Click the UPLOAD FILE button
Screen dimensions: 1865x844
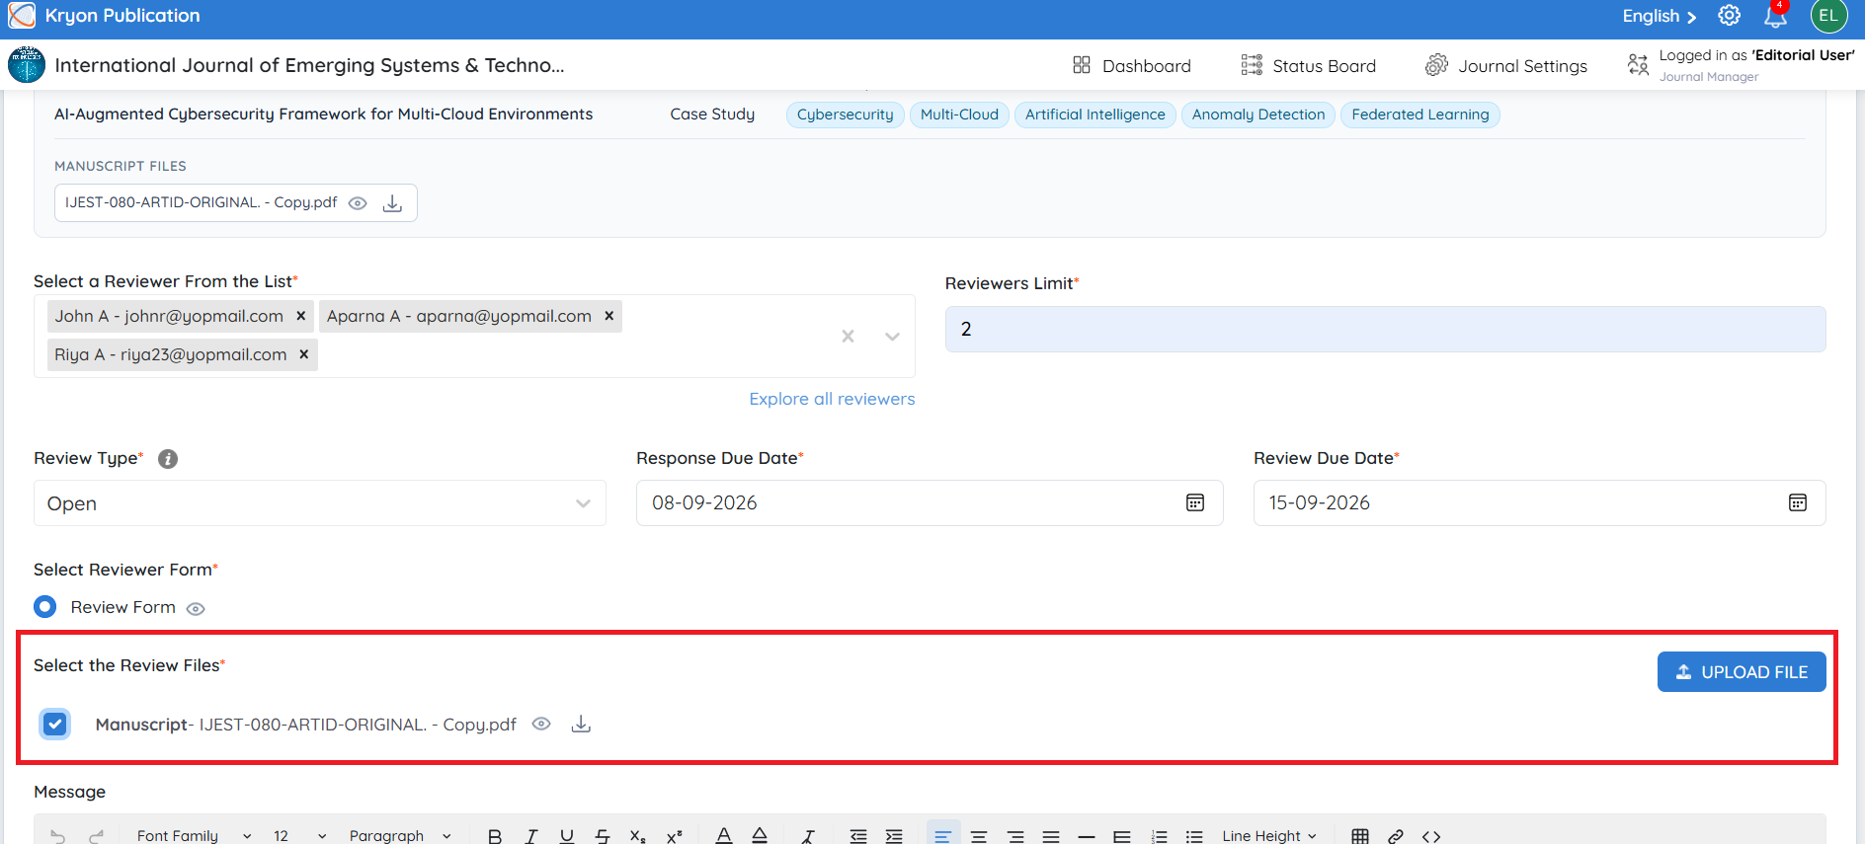click(1742, 672)
